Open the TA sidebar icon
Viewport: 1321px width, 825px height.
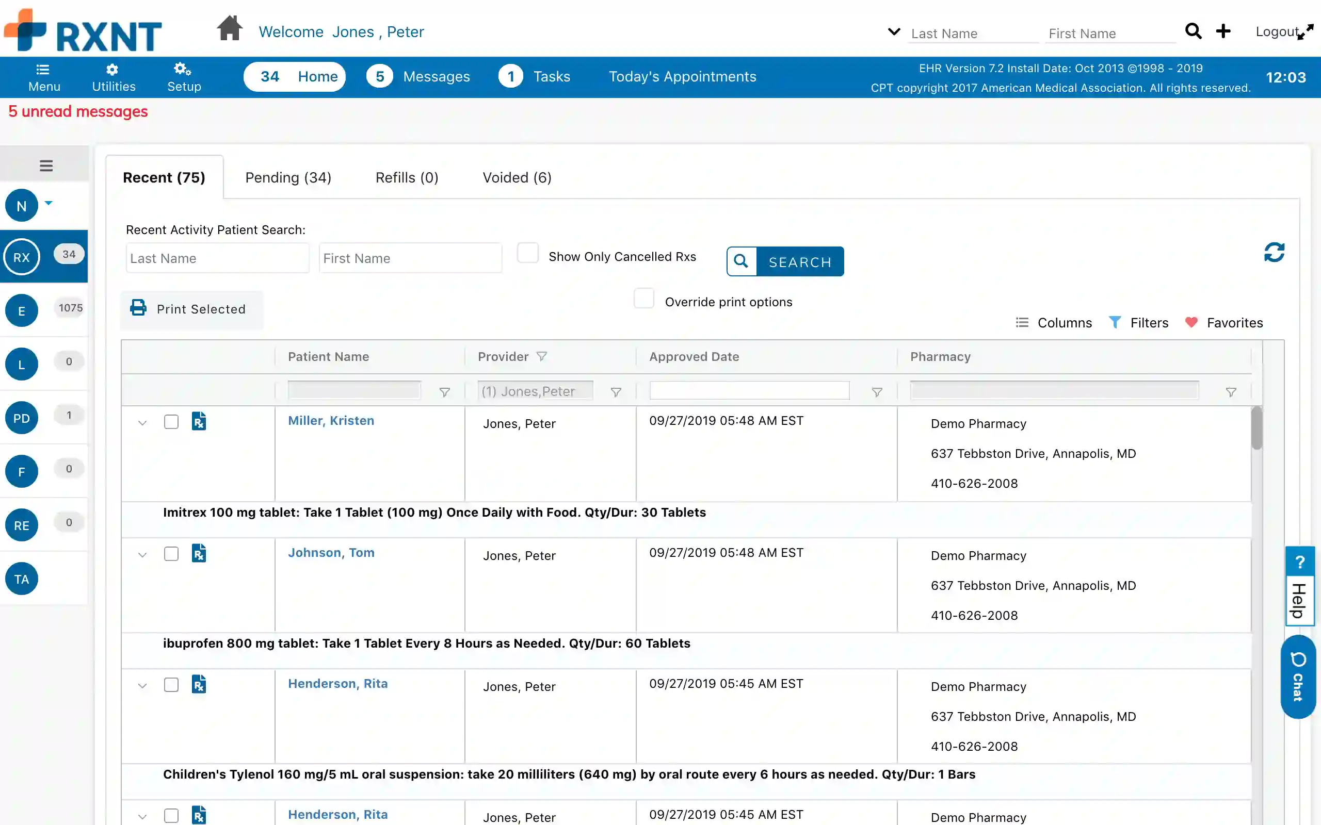click(21, 579)
